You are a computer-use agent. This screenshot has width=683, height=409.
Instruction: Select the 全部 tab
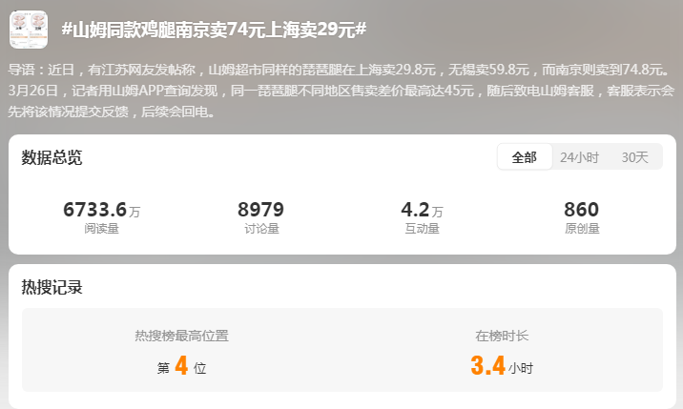tap(525, 156)
